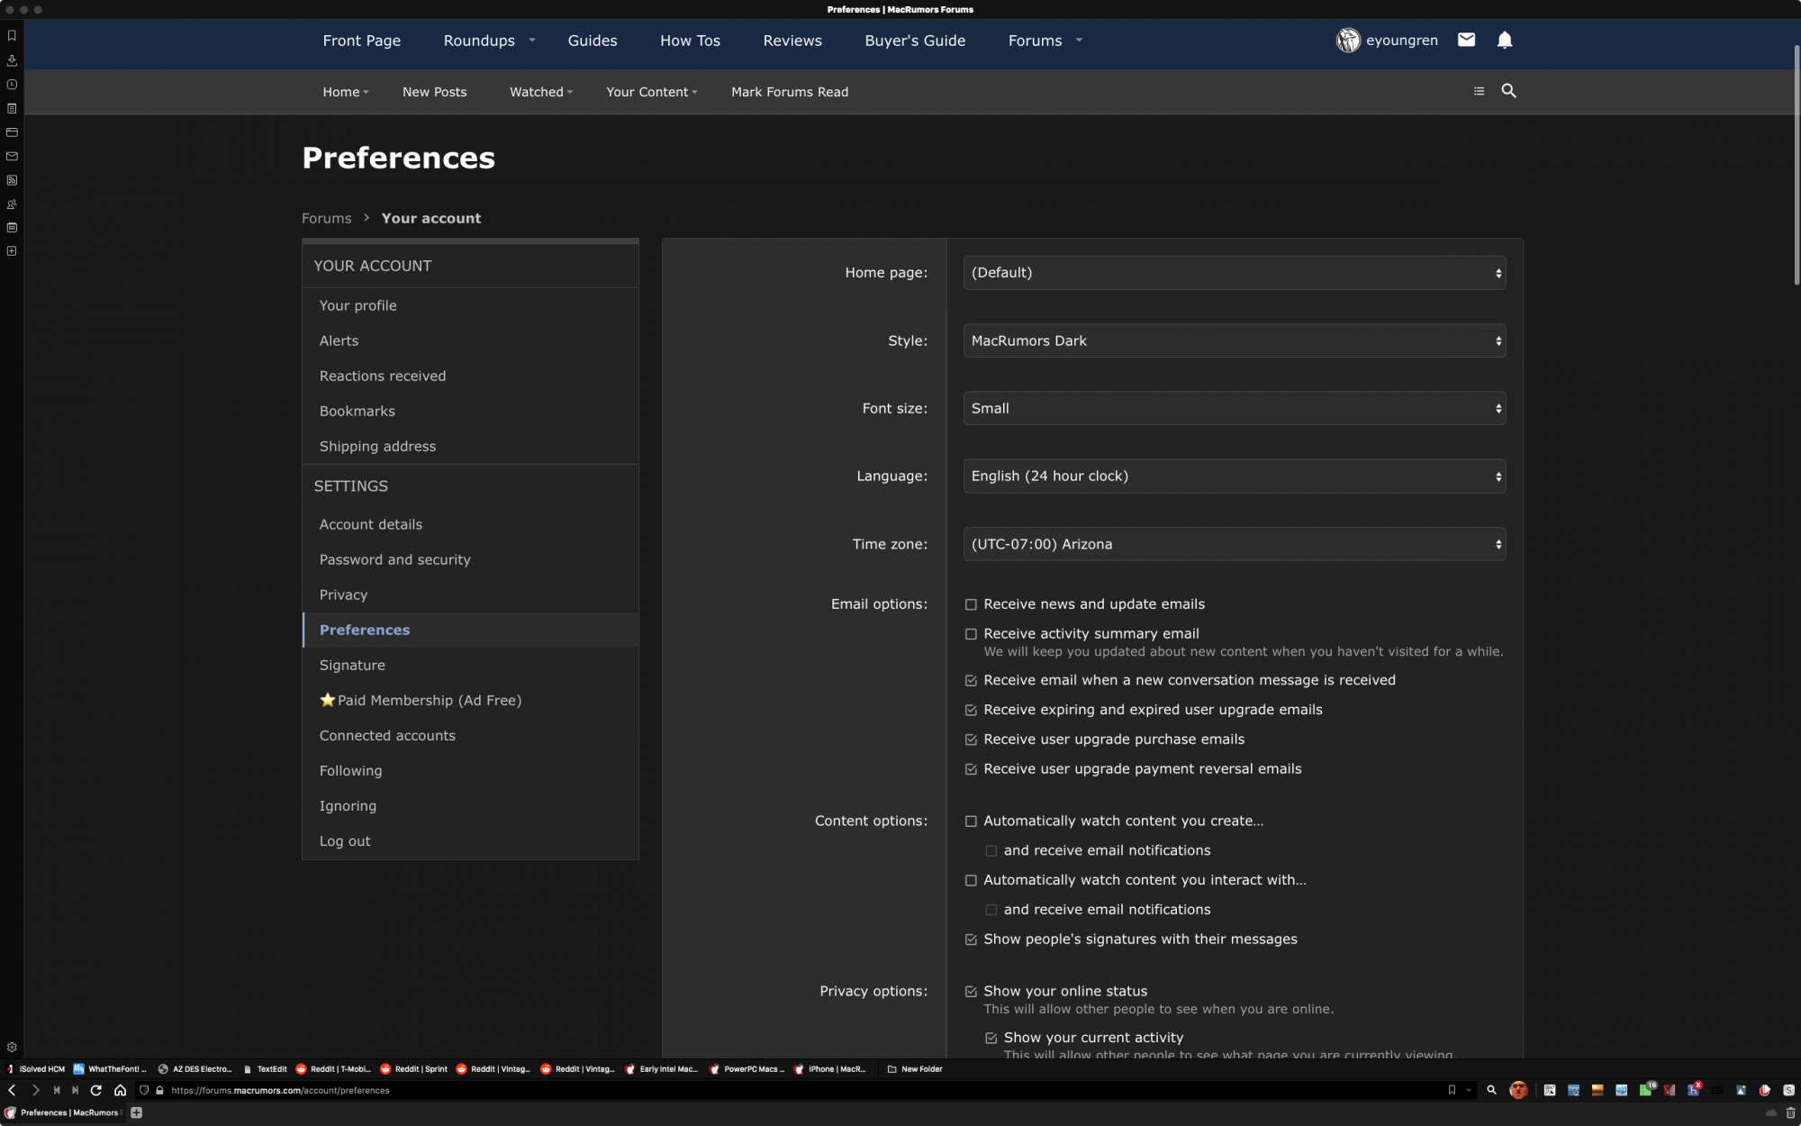This screenshot has height=1126, width=1801.
Task: Click the browser reload button
Action: [96, 1090]
